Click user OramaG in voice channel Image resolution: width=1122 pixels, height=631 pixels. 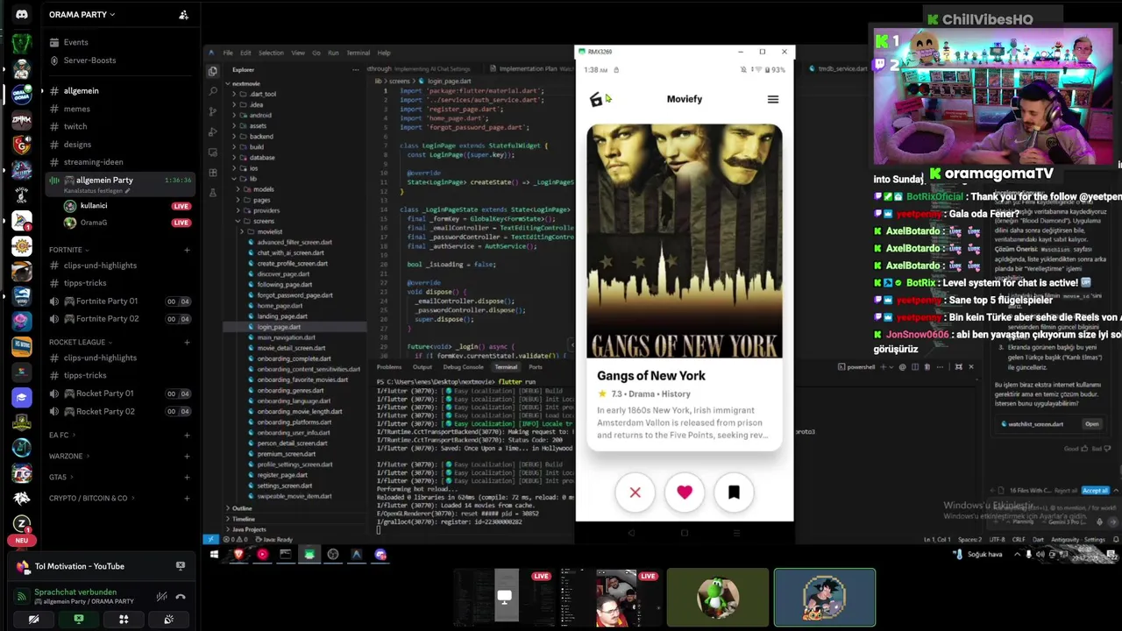coord(94,223)
